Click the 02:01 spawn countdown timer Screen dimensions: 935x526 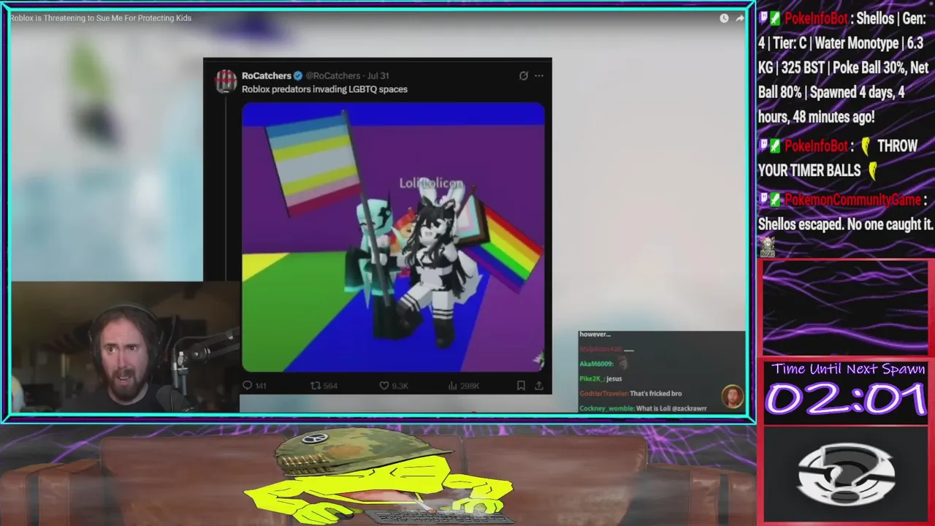[846, 399]
